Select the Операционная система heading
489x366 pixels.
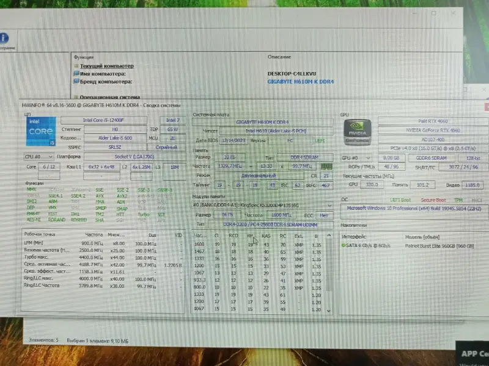click(x=110, y=97)
